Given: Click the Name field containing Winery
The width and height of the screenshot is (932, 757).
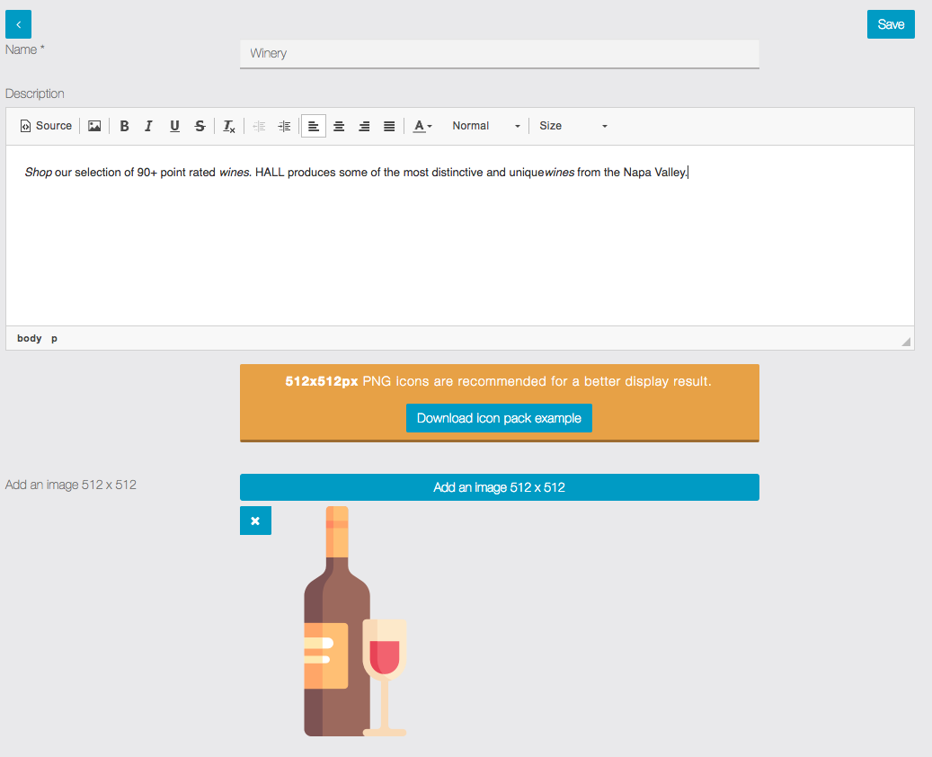Looking at the screenshot, I should pyautogui.click(x=499, y=53).
